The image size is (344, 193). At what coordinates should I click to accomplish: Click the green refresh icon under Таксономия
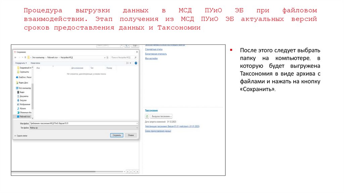[147, 116]
